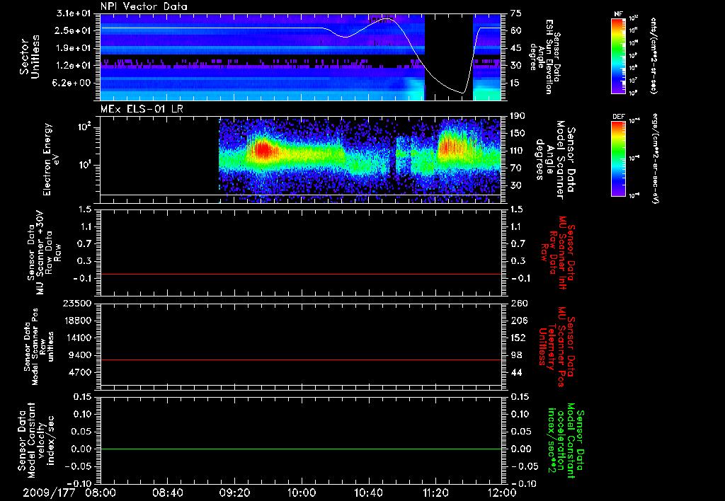The height and width of the screenshot is (501, 725).
Task: Click the red 'MU Scanner Int Raw Data' title
Action: 558,252
